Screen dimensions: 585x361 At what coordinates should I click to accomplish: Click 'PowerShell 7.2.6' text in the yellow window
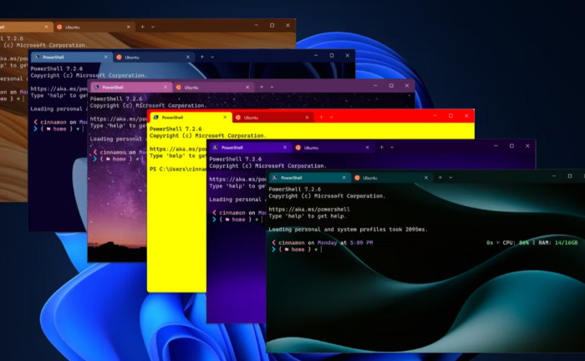click(x=175, y=129)
